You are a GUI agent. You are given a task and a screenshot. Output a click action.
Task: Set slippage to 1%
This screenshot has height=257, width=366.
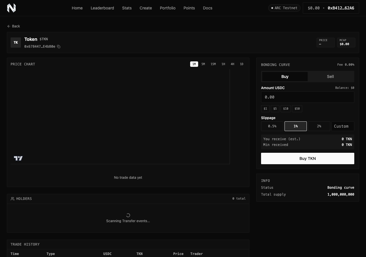click(296, 126)
